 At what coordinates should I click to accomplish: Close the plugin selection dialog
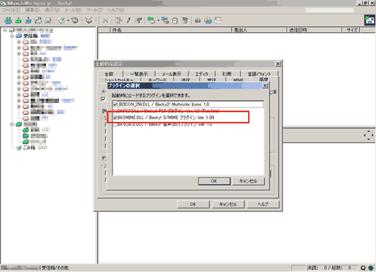265,86
